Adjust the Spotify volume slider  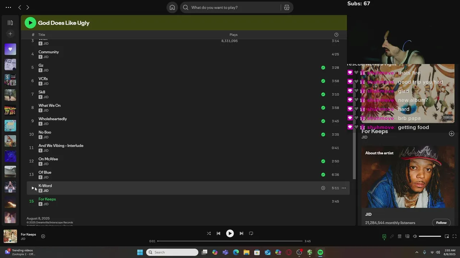point(430,236)
